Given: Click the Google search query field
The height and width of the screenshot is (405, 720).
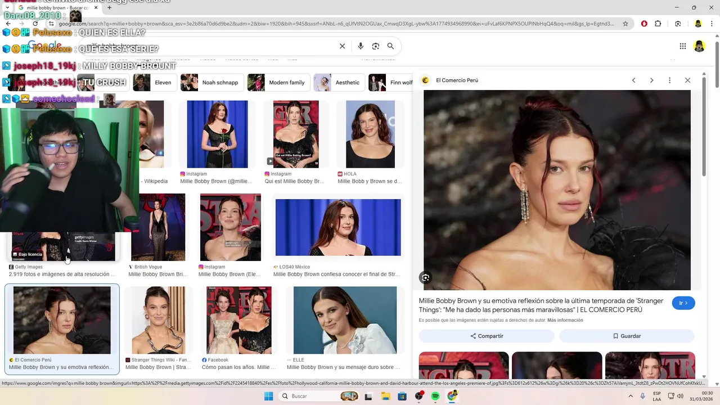Looking at the screenshot, I should point(208,46).
